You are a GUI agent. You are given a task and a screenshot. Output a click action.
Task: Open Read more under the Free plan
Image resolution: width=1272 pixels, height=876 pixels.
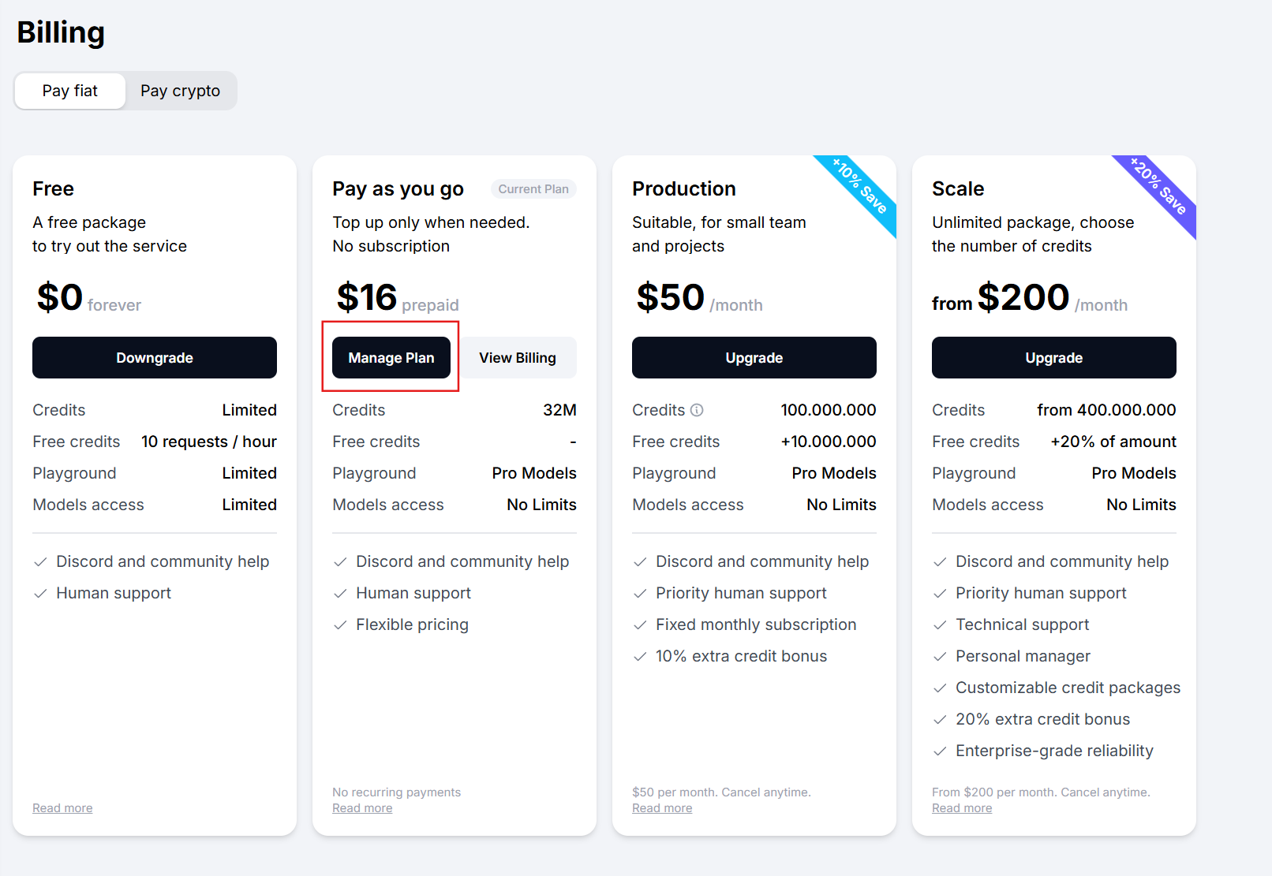pos(62,808)
